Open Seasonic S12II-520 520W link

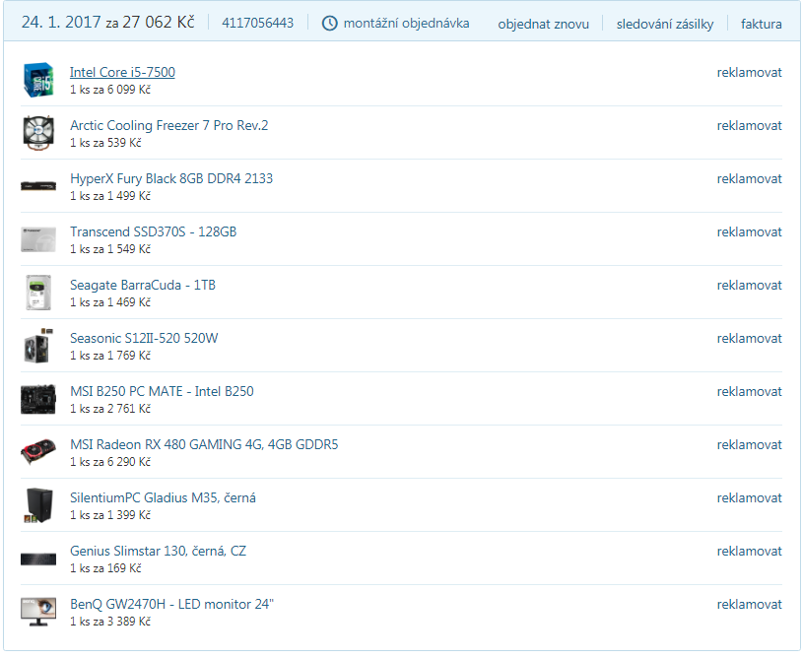[x=144, y=338]
